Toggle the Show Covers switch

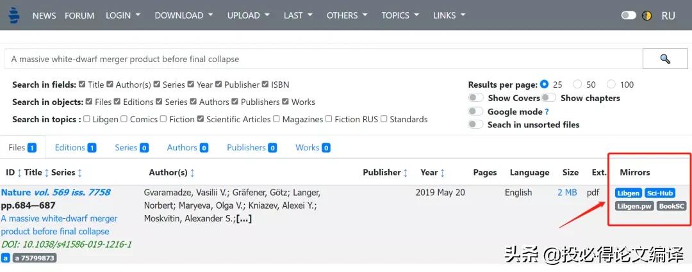pyautogui.click(x=475, y=98)
